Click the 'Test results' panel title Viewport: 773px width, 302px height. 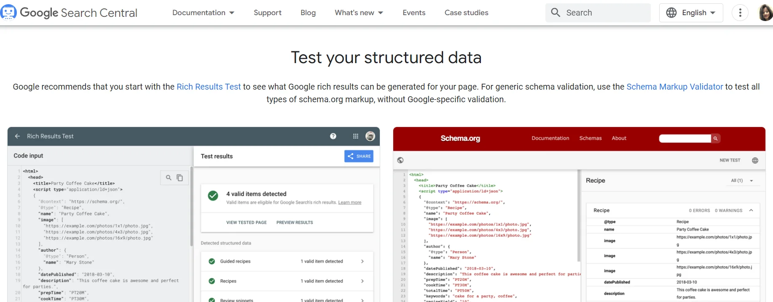click(x=217, y=156)
